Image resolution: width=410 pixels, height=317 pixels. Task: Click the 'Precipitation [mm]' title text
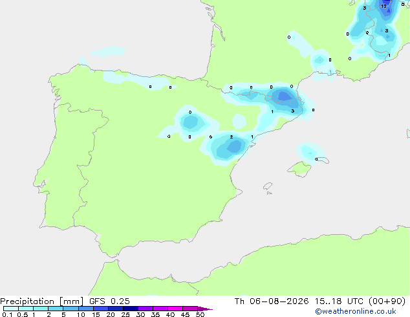(41, 301)
